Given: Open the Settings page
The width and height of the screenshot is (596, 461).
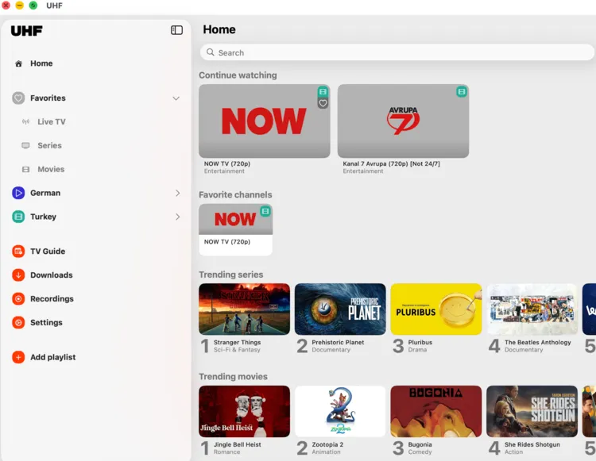Looking at the screenshot, I should tap(46, 322).
